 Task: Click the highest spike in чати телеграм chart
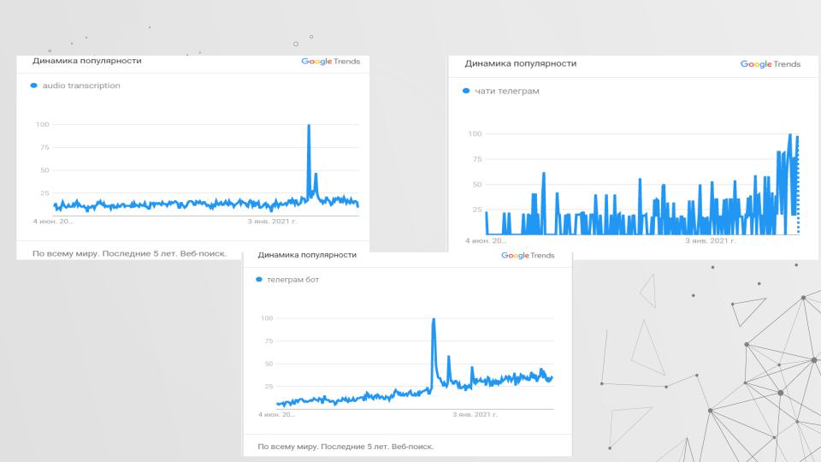point(790,135)
